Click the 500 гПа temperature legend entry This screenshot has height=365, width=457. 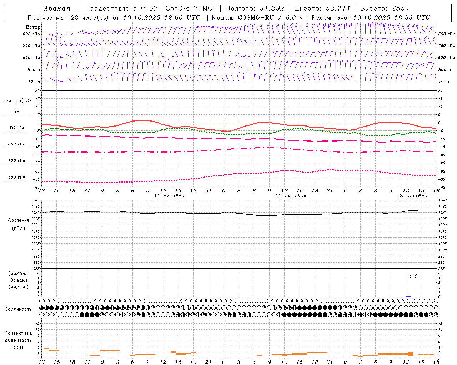click(17, 177)
